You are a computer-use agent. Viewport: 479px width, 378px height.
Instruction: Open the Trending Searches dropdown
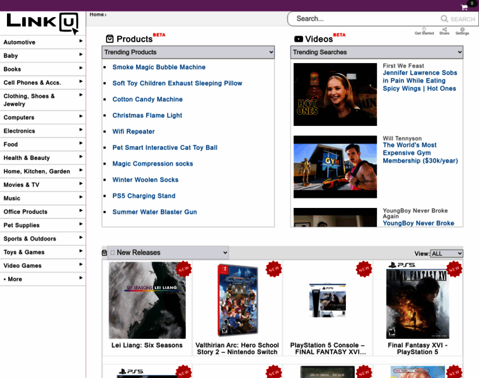click(376, 52)
